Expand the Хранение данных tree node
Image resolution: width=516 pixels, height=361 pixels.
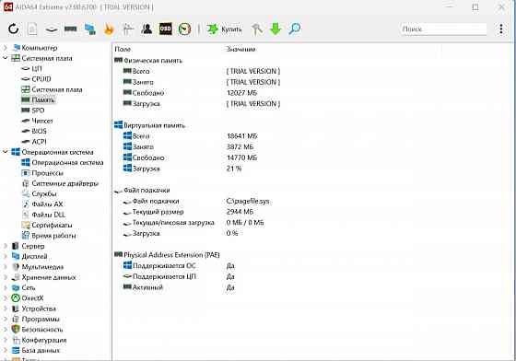coord(6,277)
